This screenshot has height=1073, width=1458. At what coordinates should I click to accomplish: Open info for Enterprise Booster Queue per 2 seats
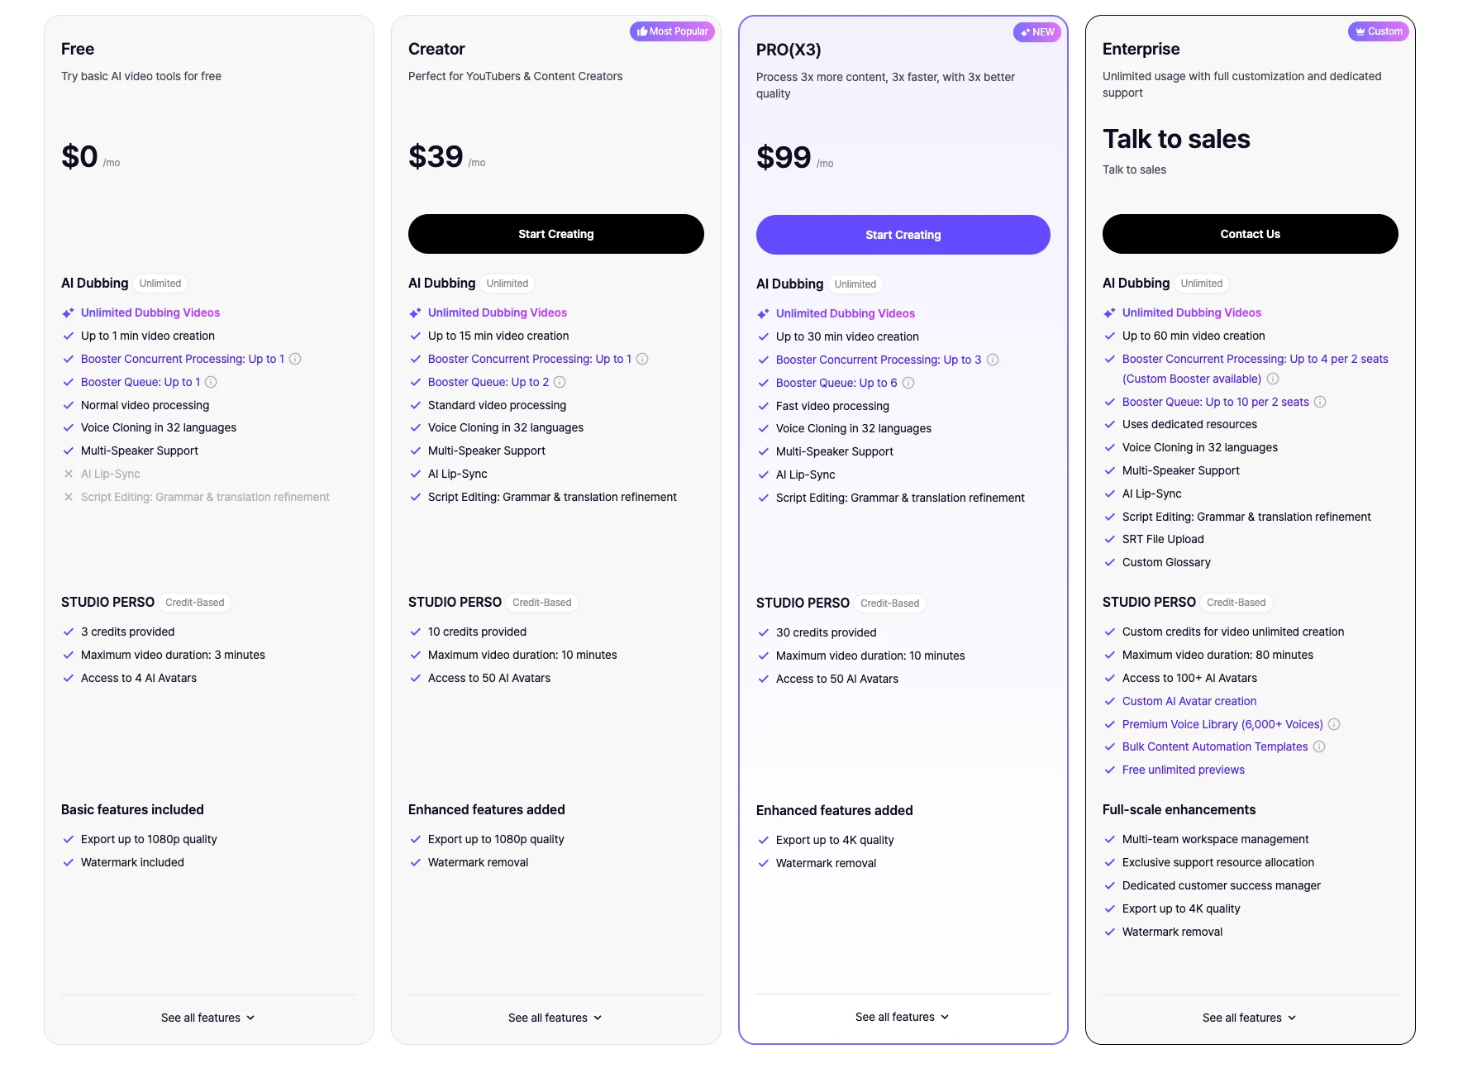point(1320,402)
